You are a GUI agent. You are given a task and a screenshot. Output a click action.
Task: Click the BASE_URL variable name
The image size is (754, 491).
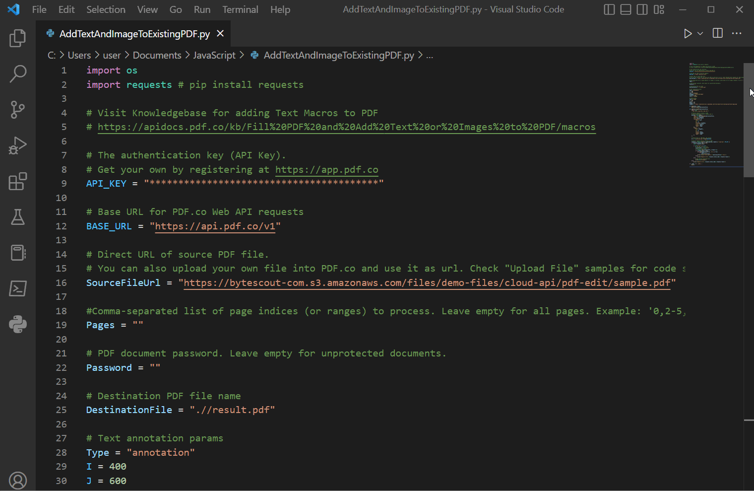click(109, 226)
